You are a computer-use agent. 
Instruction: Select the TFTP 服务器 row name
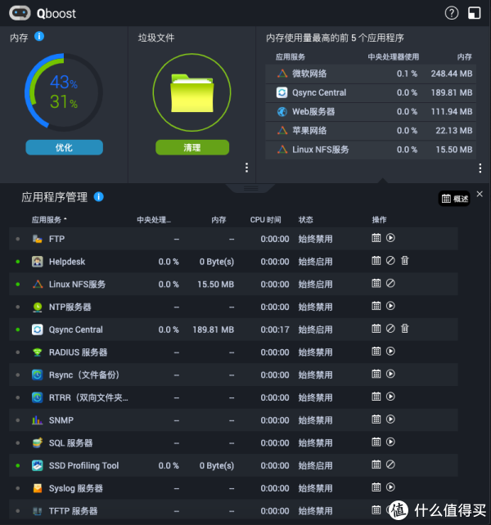pos(73,511)
